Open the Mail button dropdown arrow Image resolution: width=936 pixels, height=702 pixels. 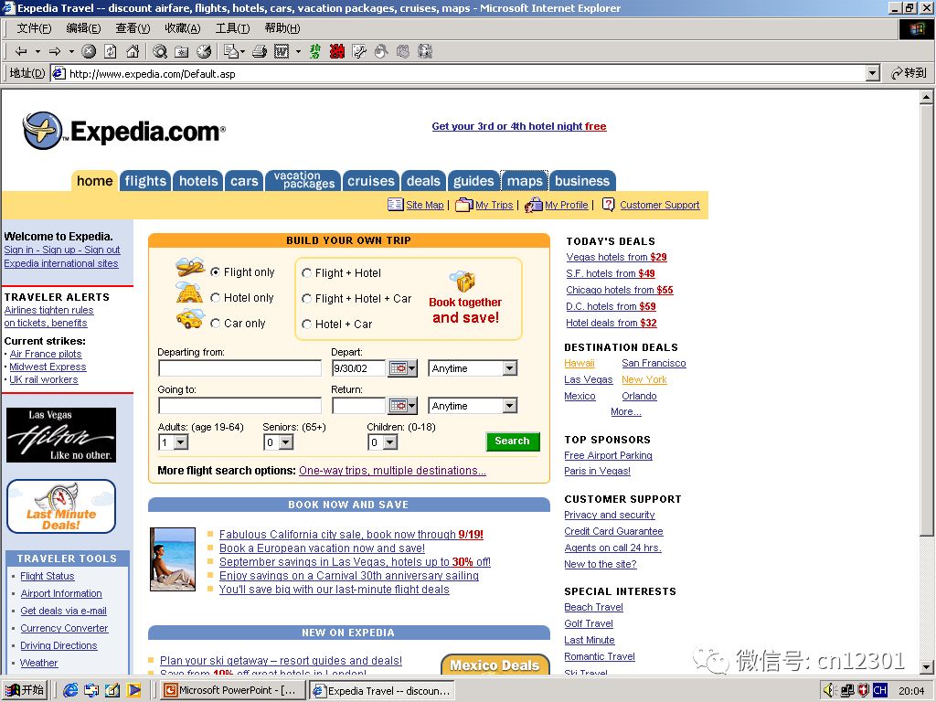point(242,52)
